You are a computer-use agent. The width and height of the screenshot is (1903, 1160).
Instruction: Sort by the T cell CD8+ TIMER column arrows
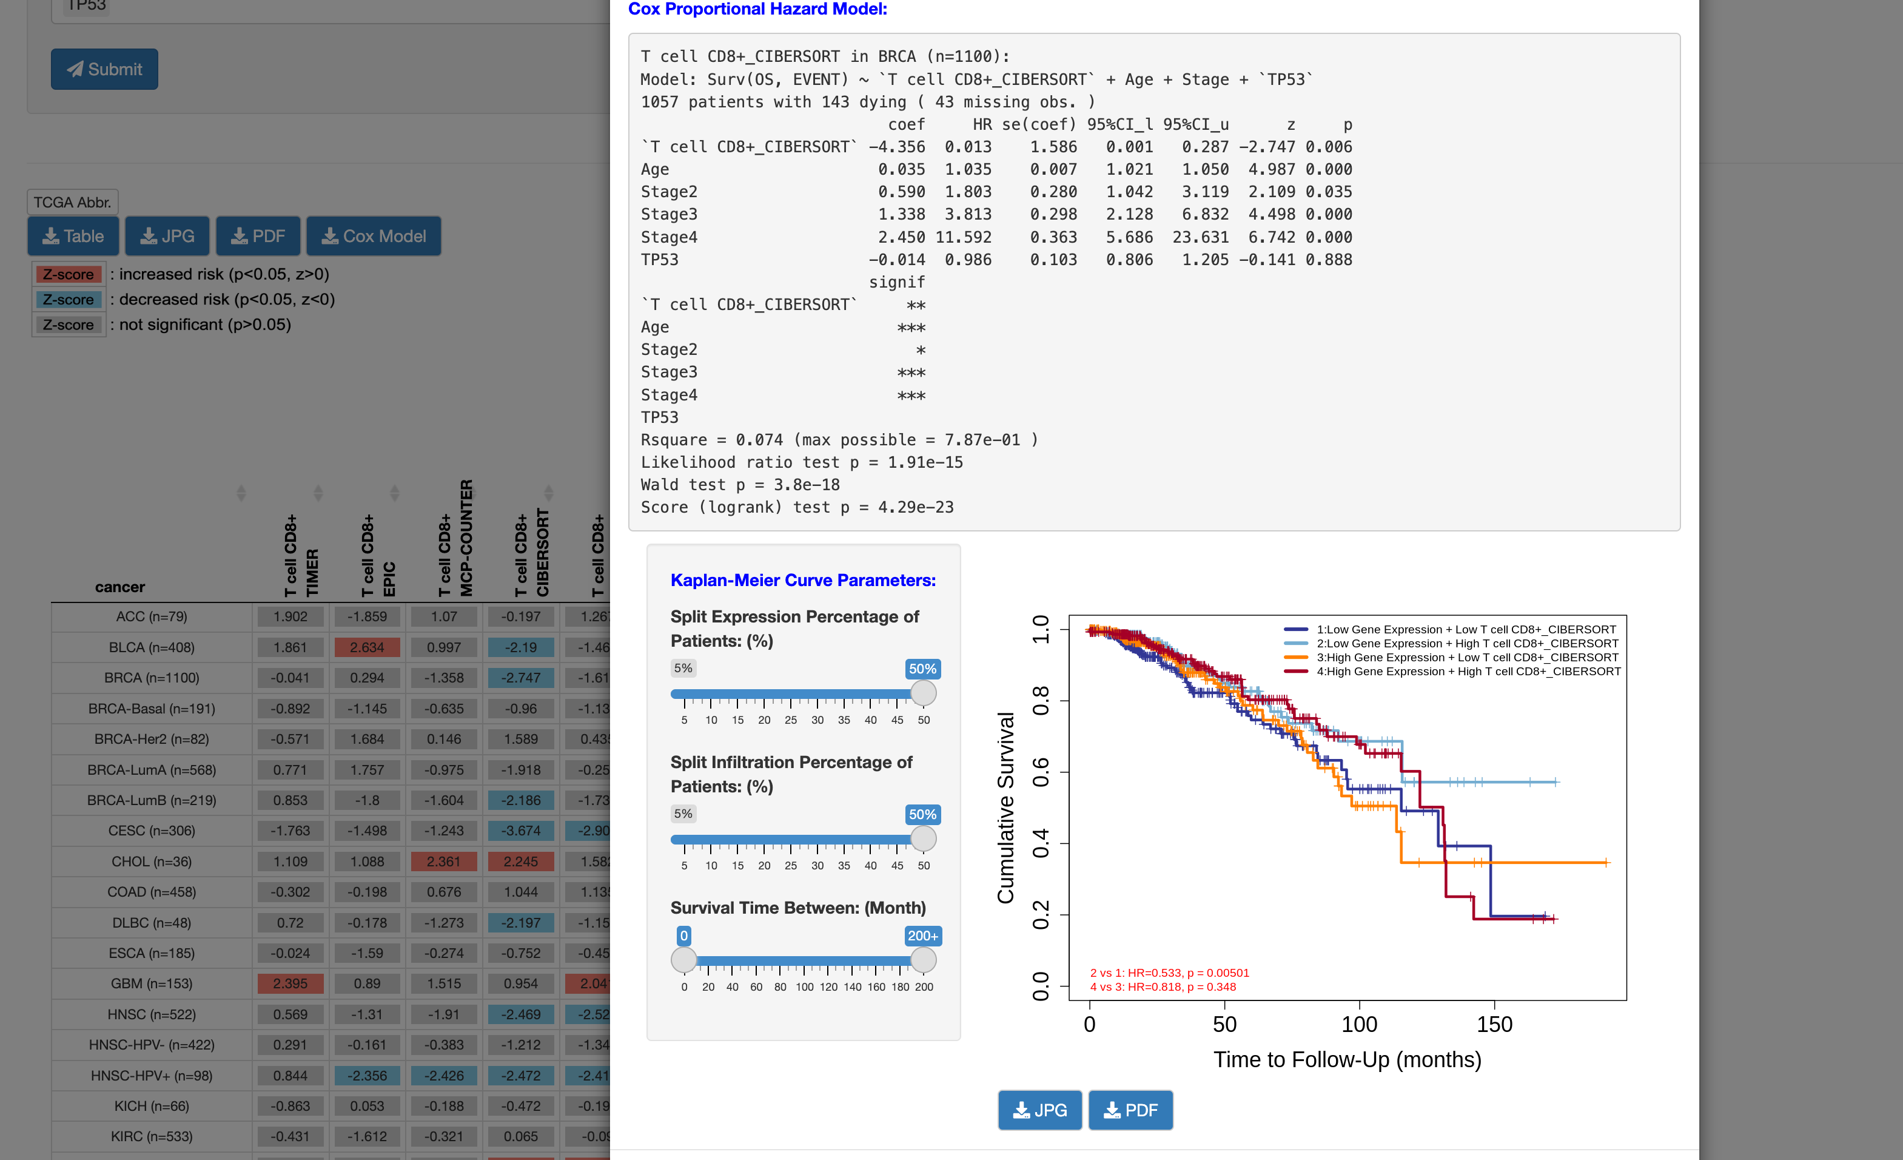point(317,492)
